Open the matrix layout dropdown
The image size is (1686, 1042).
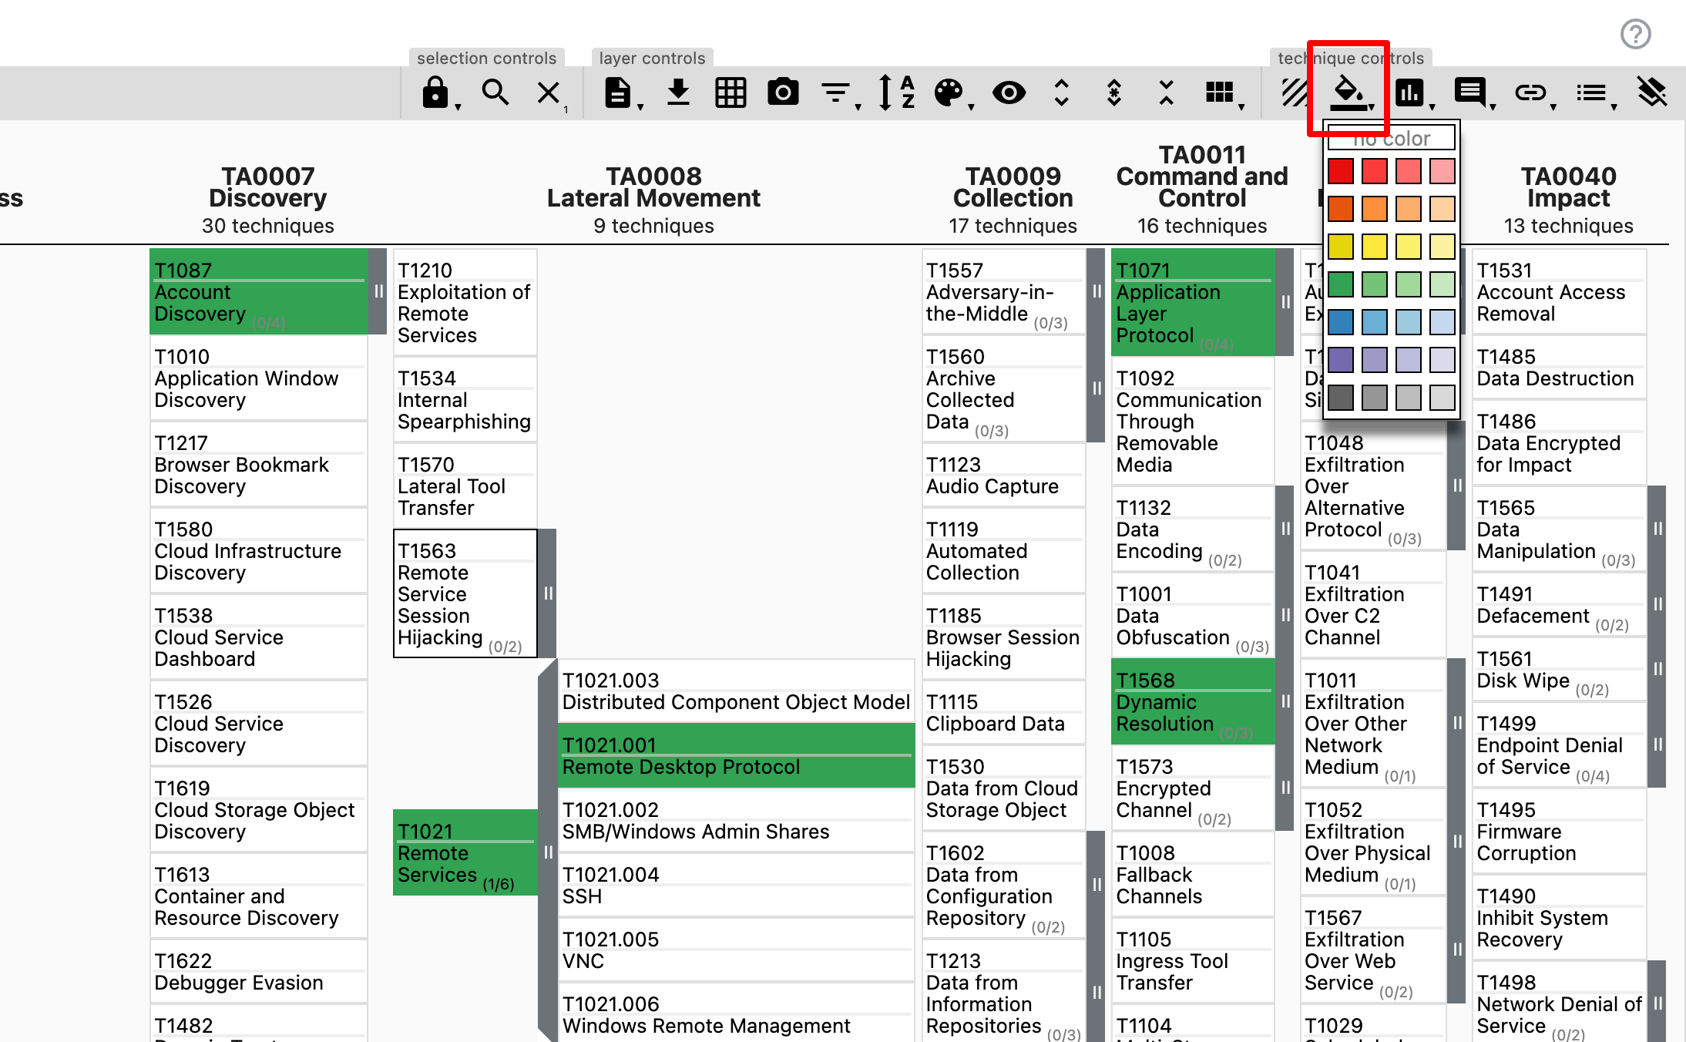(1220, 92)
